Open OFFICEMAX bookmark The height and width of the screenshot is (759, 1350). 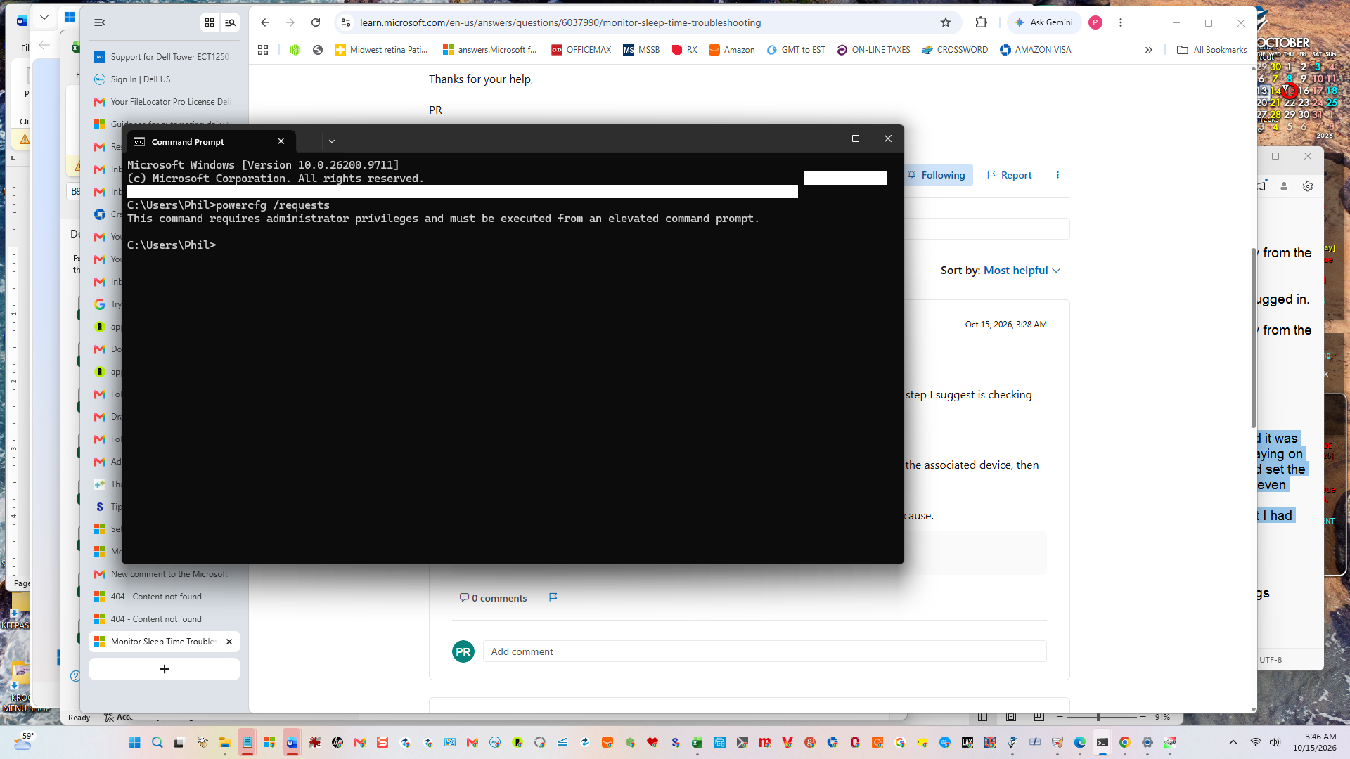coord(581,50)
